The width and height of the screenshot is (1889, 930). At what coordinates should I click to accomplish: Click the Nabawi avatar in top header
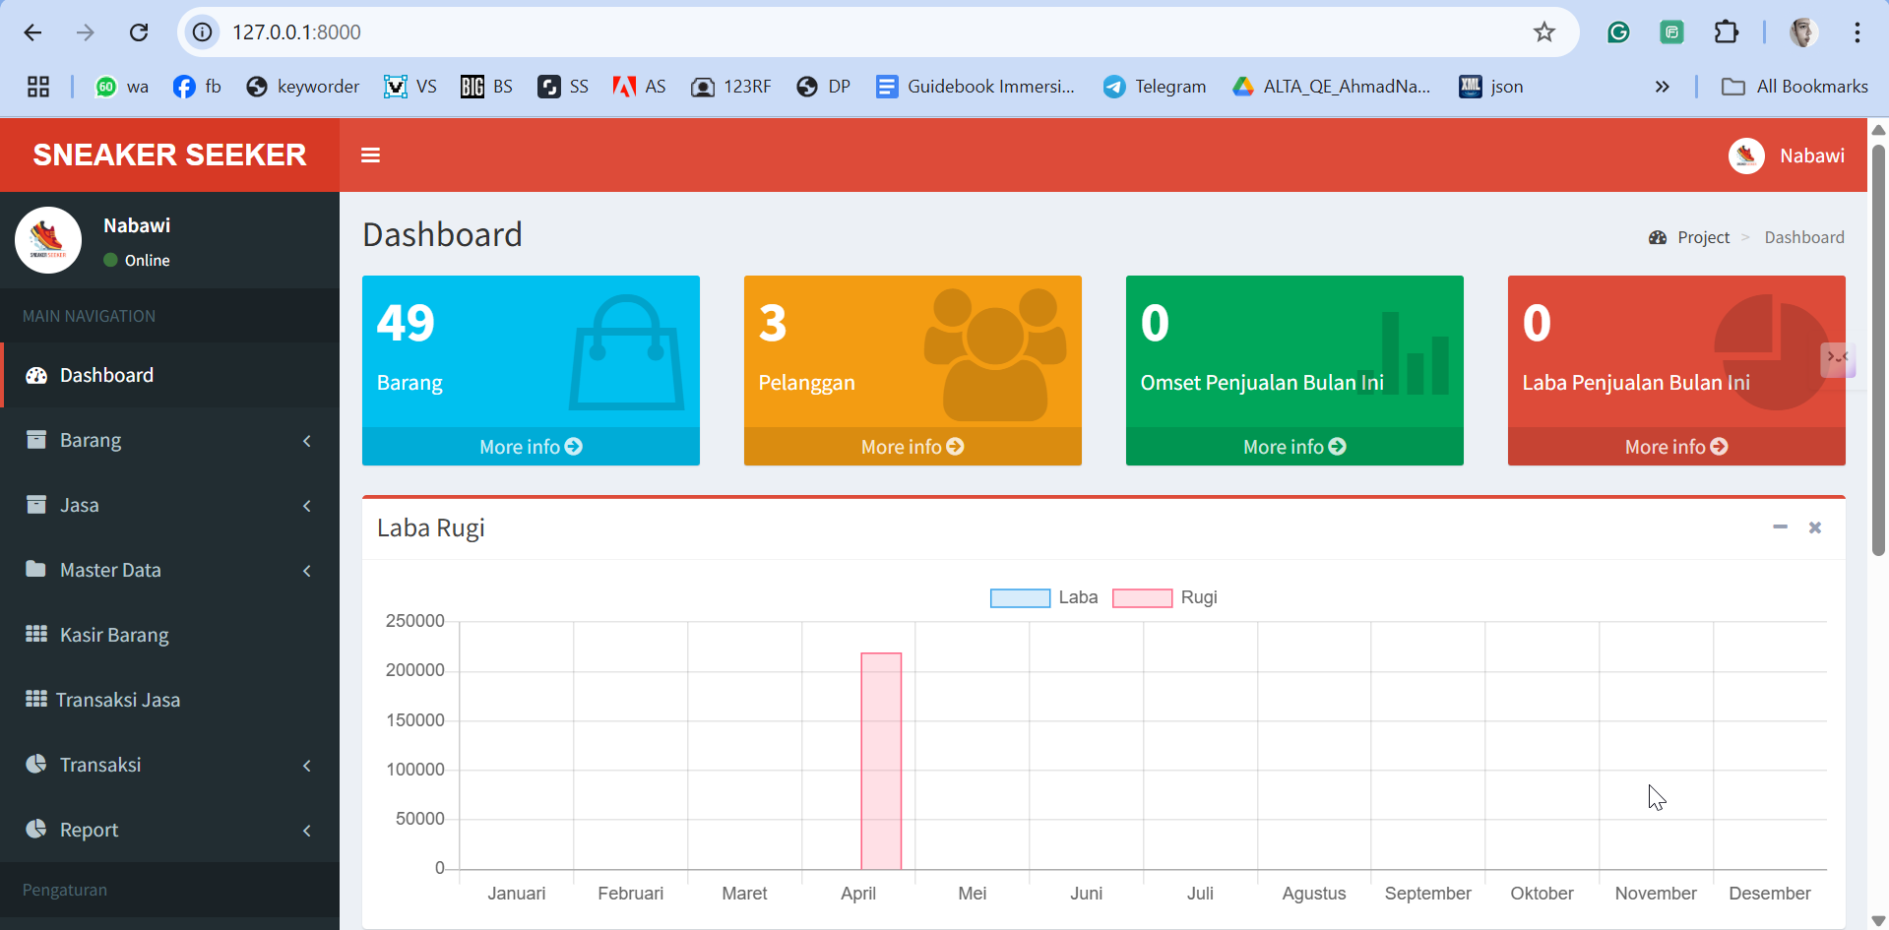pyautogui.click(x=1746, y=155)
